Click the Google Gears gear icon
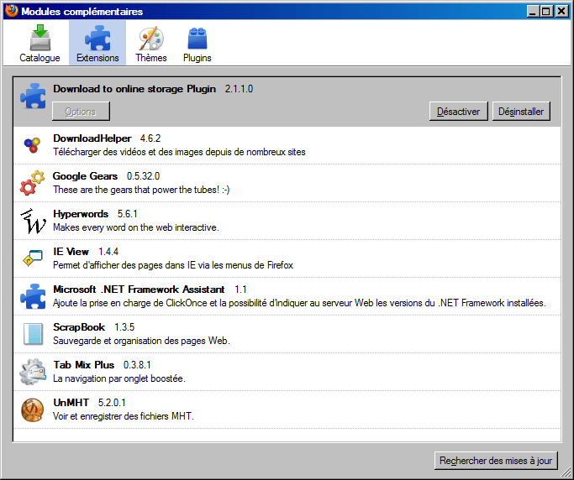The height and width of the screenshot is (480, 574). pos(32,182)
